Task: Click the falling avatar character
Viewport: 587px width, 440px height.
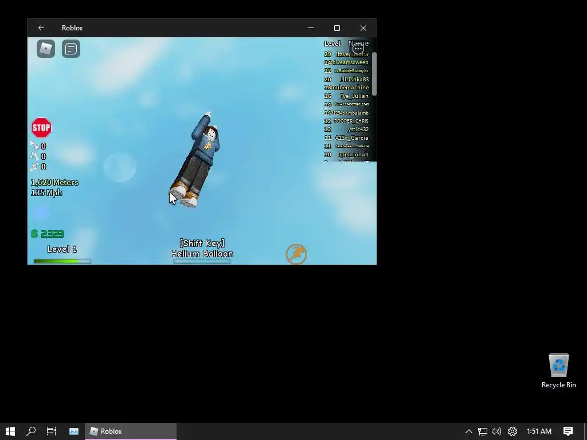Action: (x=195, y=159)
